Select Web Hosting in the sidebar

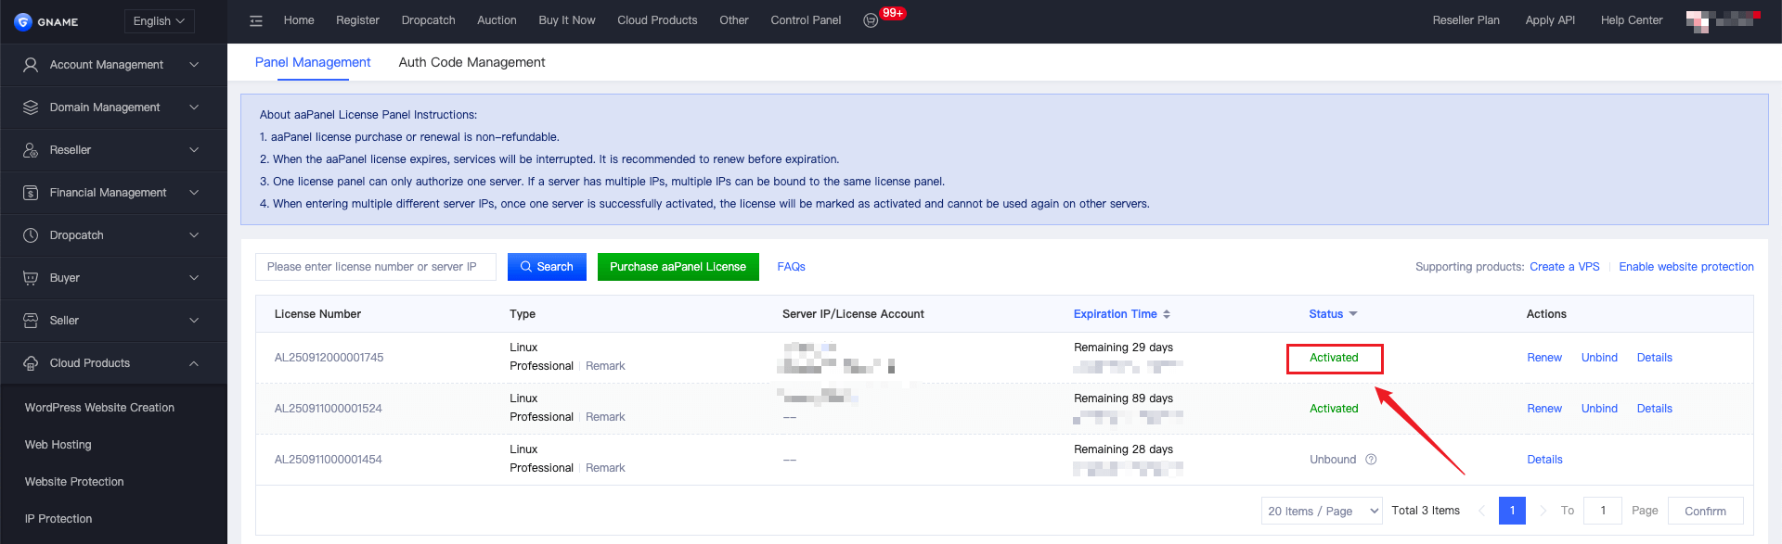58,445
